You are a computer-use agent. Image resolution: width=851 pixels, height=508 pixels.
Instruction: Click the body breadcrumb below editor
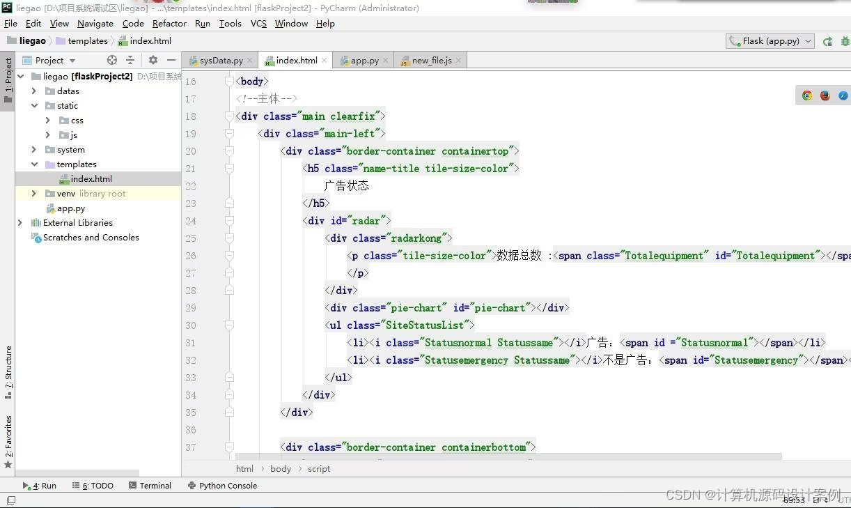click(281, 469)
